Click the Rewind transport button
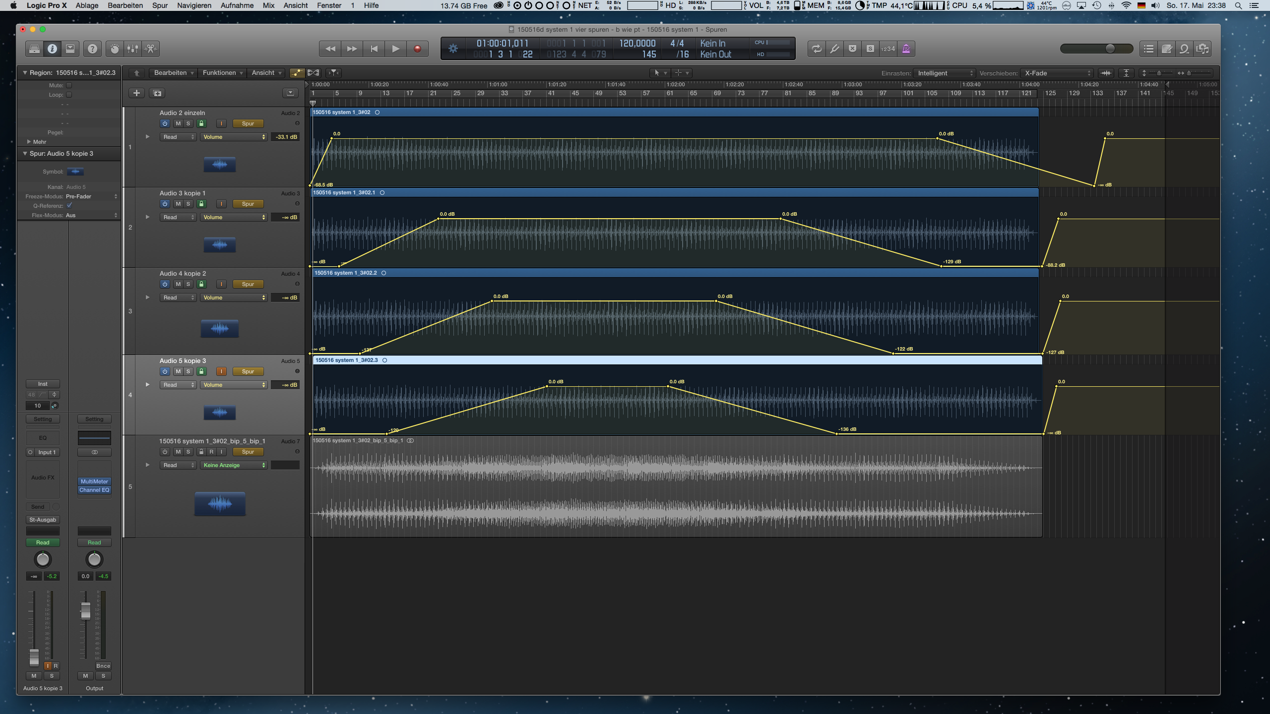This screenshot has height=714, width=1270. (330, 49)
